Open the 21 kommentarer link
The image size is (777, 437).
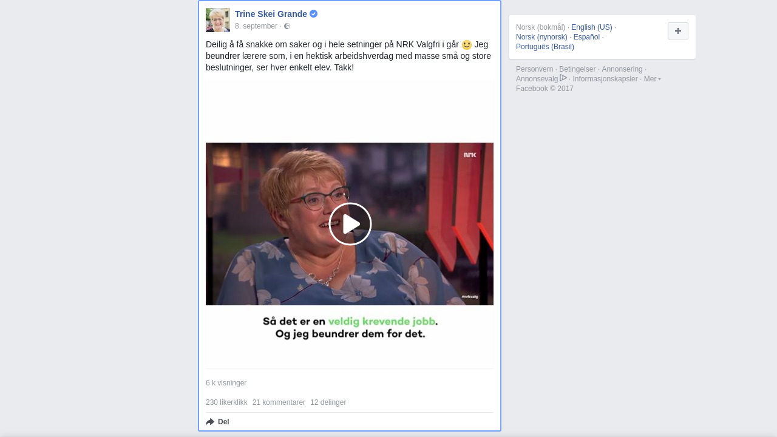coord(279,402)
